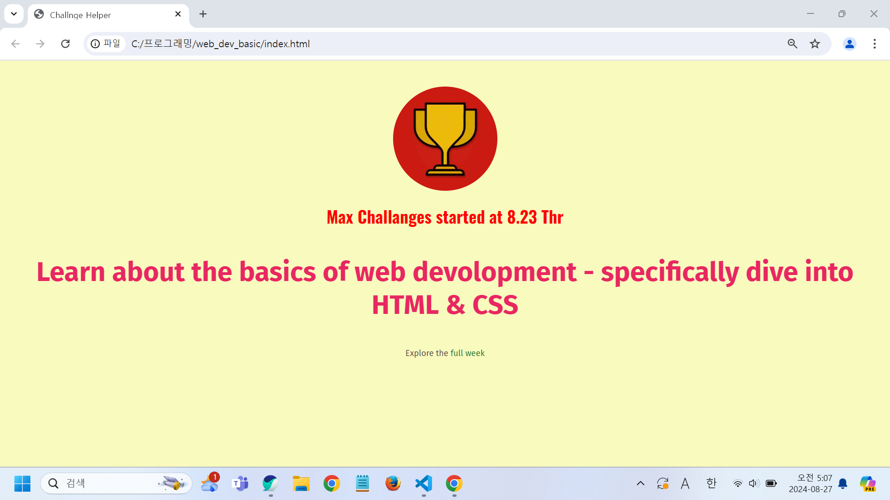Show hidden system tray icons
Screen dimensions: 890x500
640,483
